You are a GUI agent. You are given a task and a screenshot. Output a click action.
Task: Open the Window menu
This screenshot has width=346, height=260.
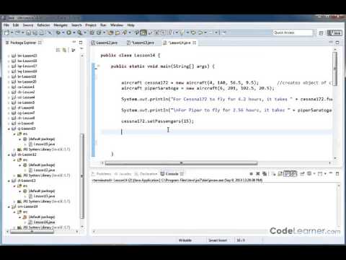[x=117, y=25]
